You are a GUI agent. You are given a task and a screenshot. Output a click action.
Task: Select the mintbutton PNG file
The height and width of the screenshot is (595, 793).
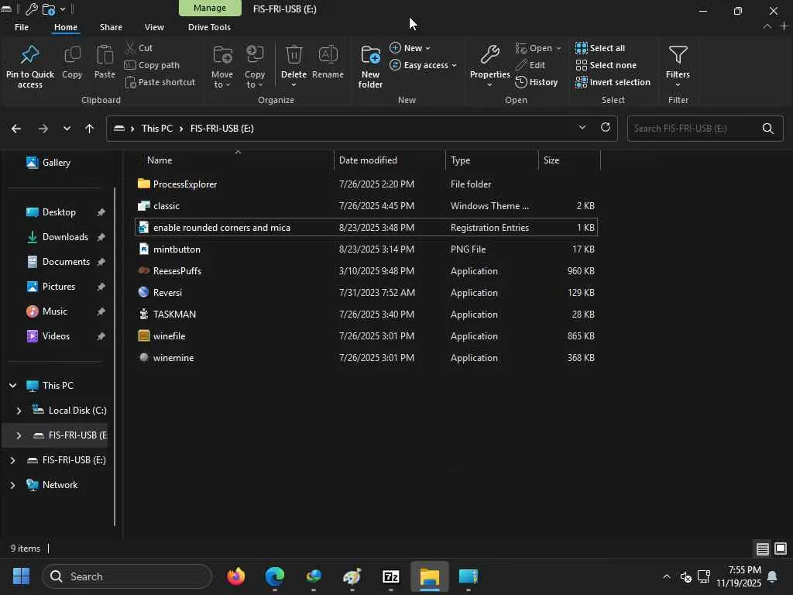pos(366,249)
